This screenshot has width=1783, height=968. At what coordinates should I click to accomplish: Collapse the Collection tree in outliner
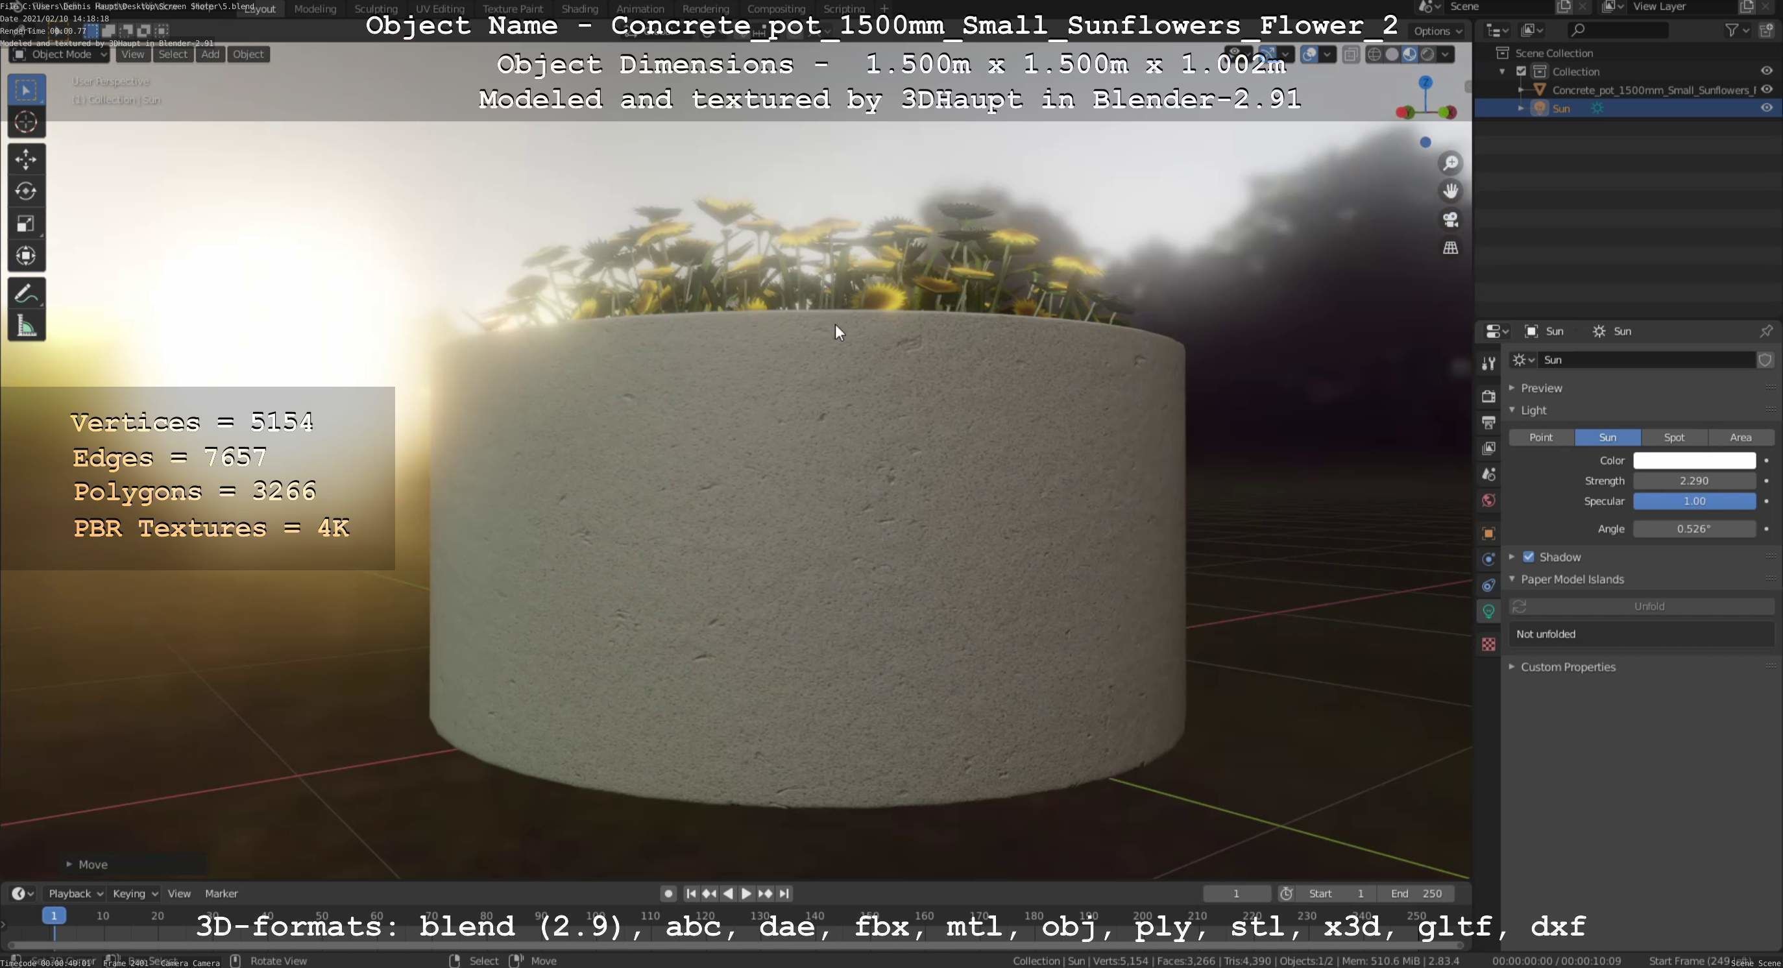pyautogui.click(x=1502, y=71)
